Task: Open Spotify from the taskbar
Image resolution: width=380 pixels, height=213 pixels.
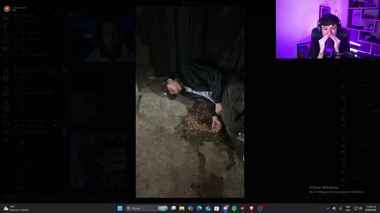Action: (234, 208)
